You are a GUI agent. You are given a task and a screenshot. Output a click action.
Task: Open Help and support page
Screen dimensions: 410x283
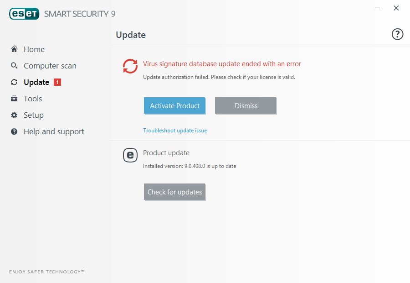tap(54, 131)
